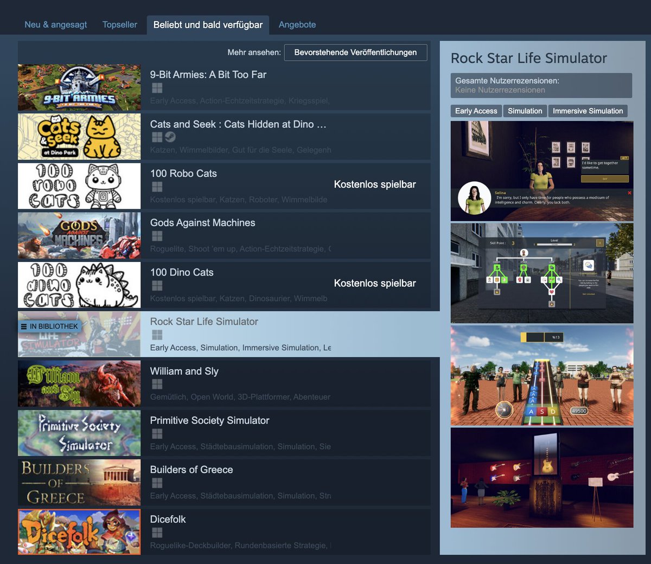Click Kostenlos spielbar price for 100 Robo Cats

pos(375,184)
